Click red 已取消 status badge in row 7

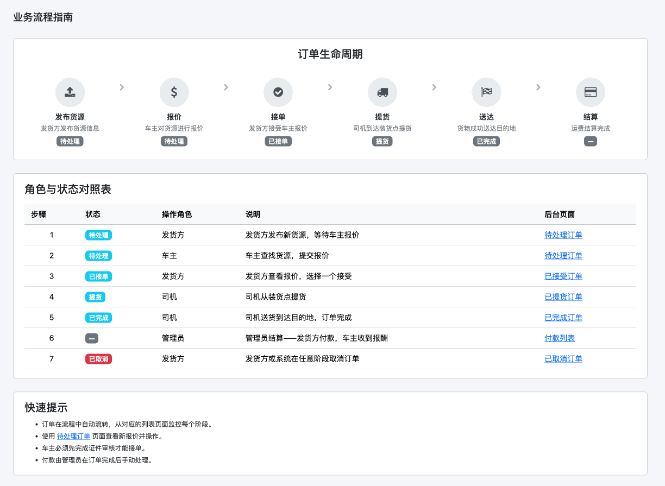(x=99, y=359)
